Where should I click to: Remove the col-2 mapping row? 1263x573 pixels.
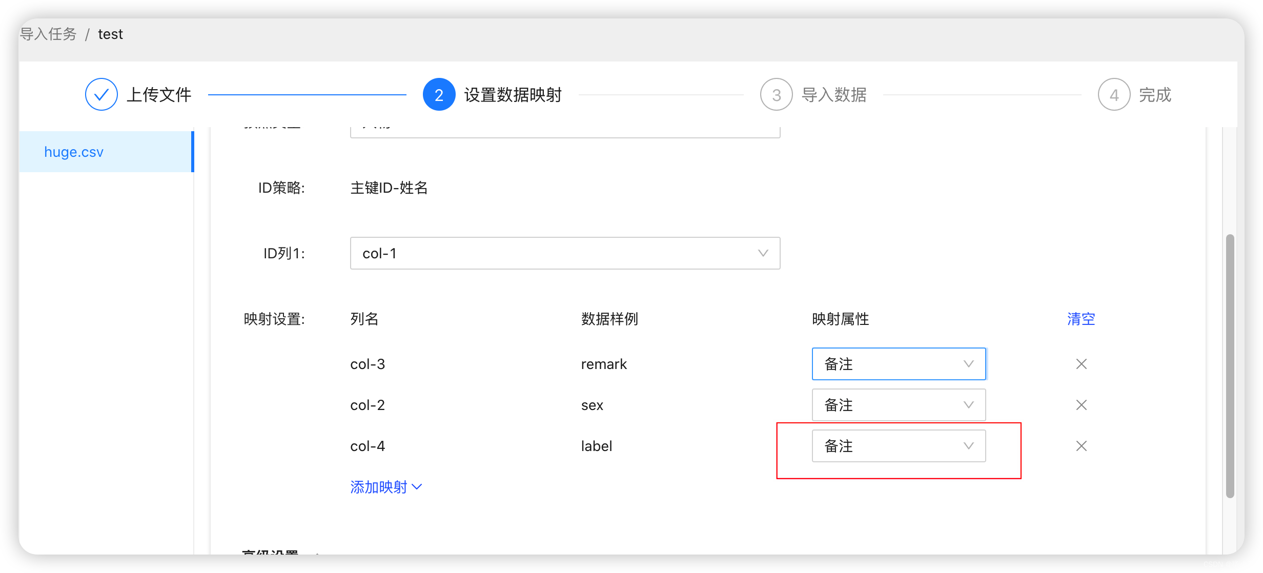coord(1081,405)
